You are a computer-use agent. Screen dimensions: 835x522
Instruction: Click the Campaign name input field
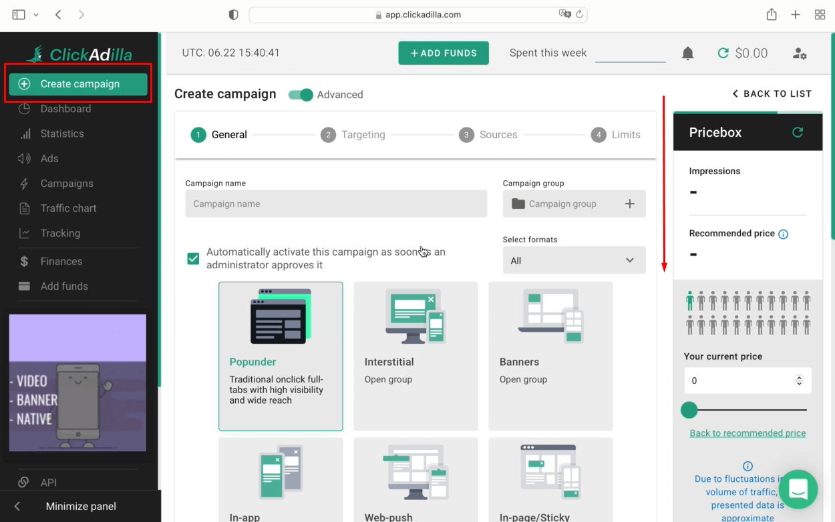pyautogui.click(x=336, y=204)
